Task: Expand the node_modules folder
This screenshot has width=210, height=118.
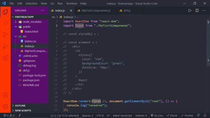Action: coord(30,22)
